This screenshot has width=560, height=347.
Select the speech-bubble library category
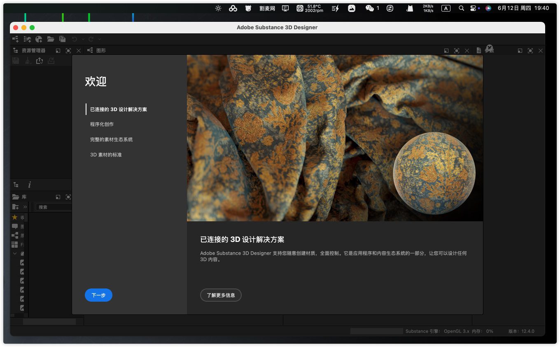(x=15, y=226)
